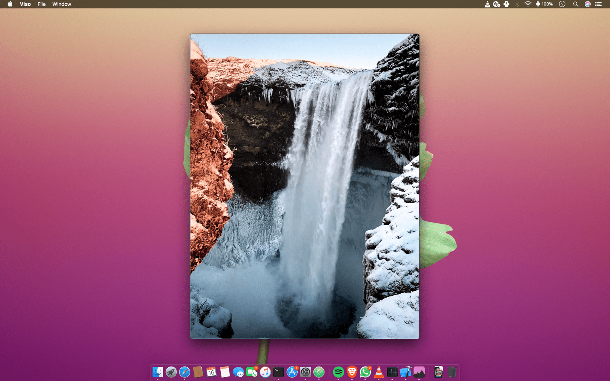Open Calendar showing 16 in Dock

point(211,372)
